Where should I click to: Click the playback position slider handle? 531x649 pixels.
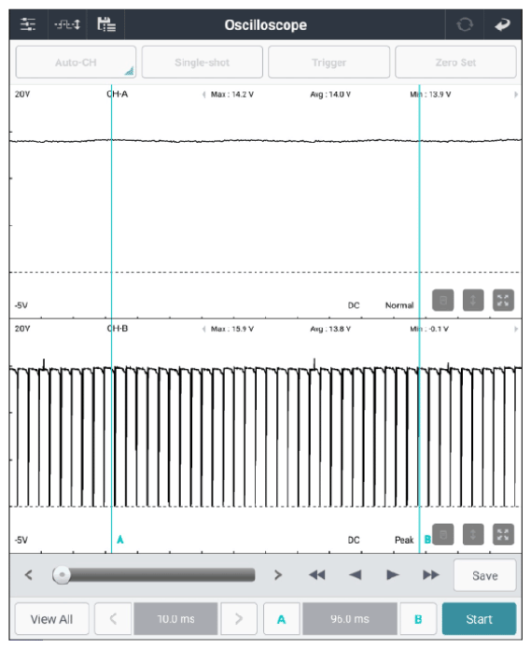point(62,575)
